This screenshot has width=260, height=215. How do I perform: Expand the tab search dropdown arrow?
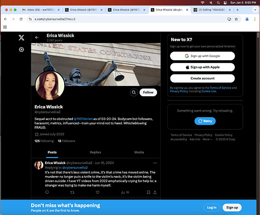pyautogui.click(x=255, y=10)
